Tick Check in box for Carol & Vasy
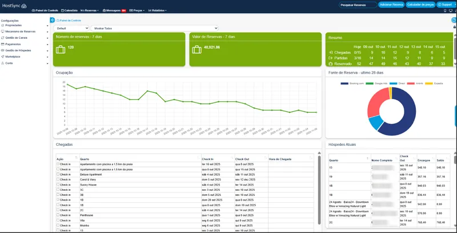 pos(58,179)
